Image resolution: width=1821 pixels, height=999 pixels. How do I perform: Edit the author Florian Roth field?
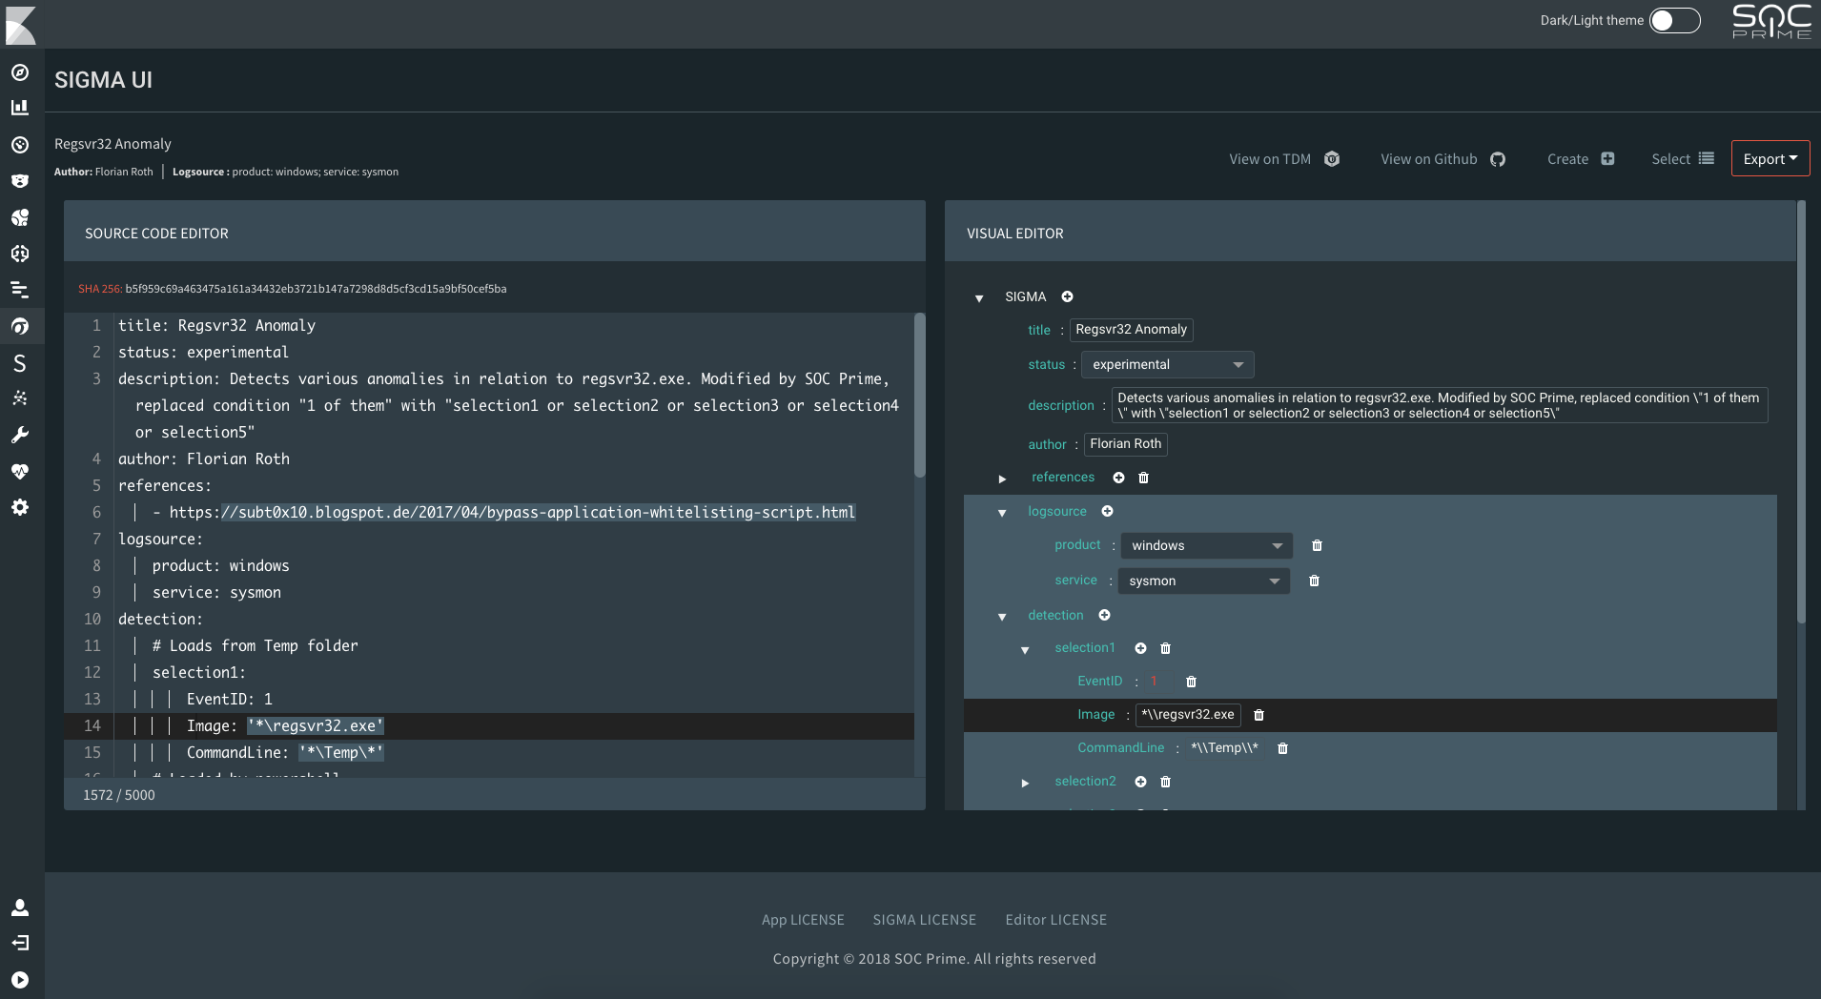1126,444
